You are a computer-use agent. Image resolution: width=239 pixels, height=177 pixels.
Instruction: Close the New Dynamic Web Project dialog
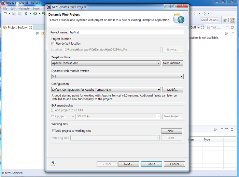click(182, 6)
